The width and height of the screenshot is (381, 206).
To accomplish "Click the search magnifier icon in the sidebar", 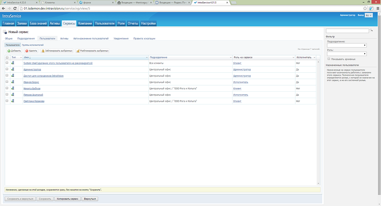I will click(371, 31).
